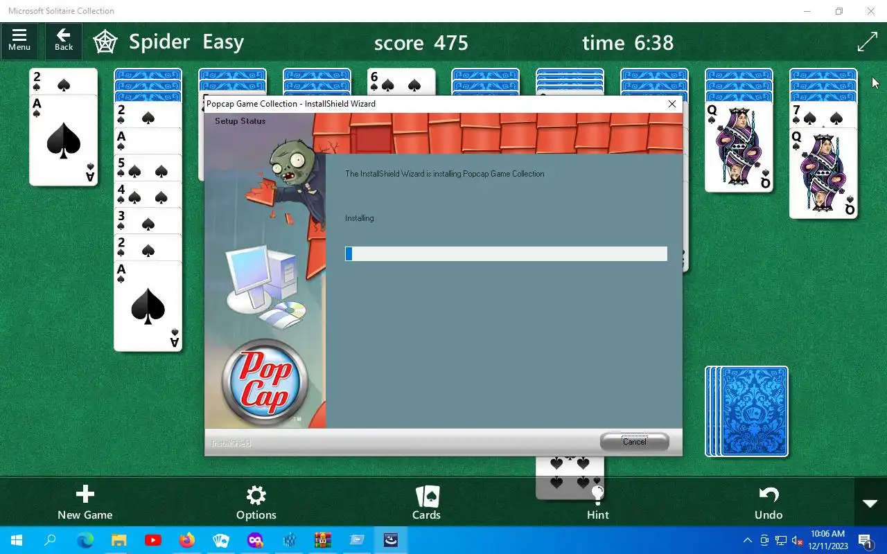Select the Ace of spades in first column
Image resolution: width=887 pixels, height=554 pixels.
63,140
